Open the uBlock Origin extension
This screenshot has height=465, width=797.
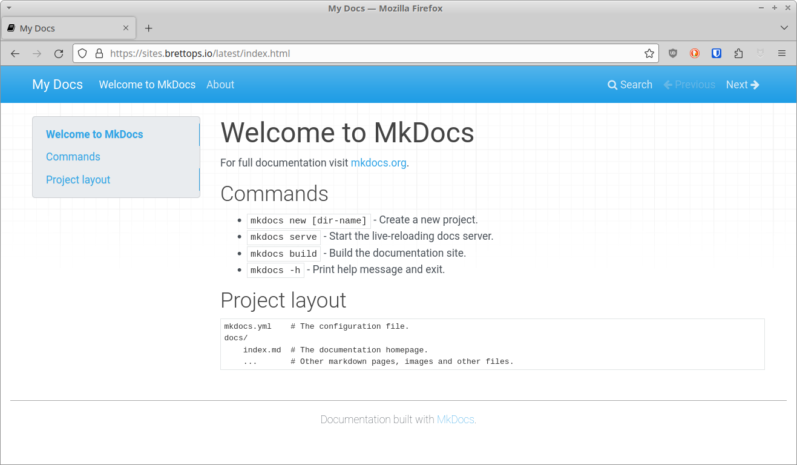pyautogui.click(x=673, y=53)
